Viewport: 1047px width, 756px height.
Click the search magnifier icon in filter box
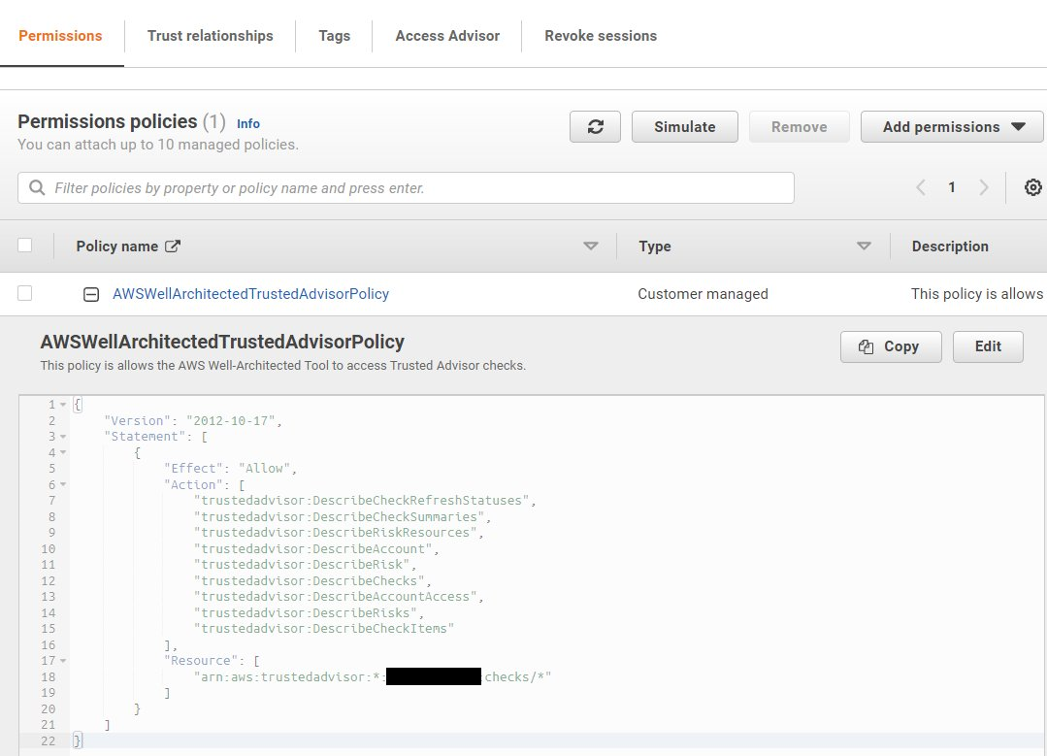pos(37,187)
